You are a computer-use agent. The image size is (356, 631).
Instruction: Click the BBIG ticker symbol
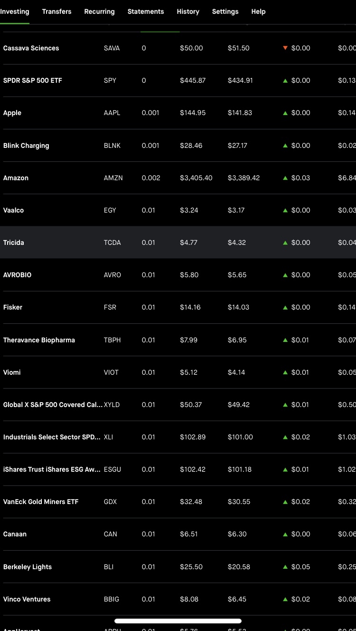112,599
